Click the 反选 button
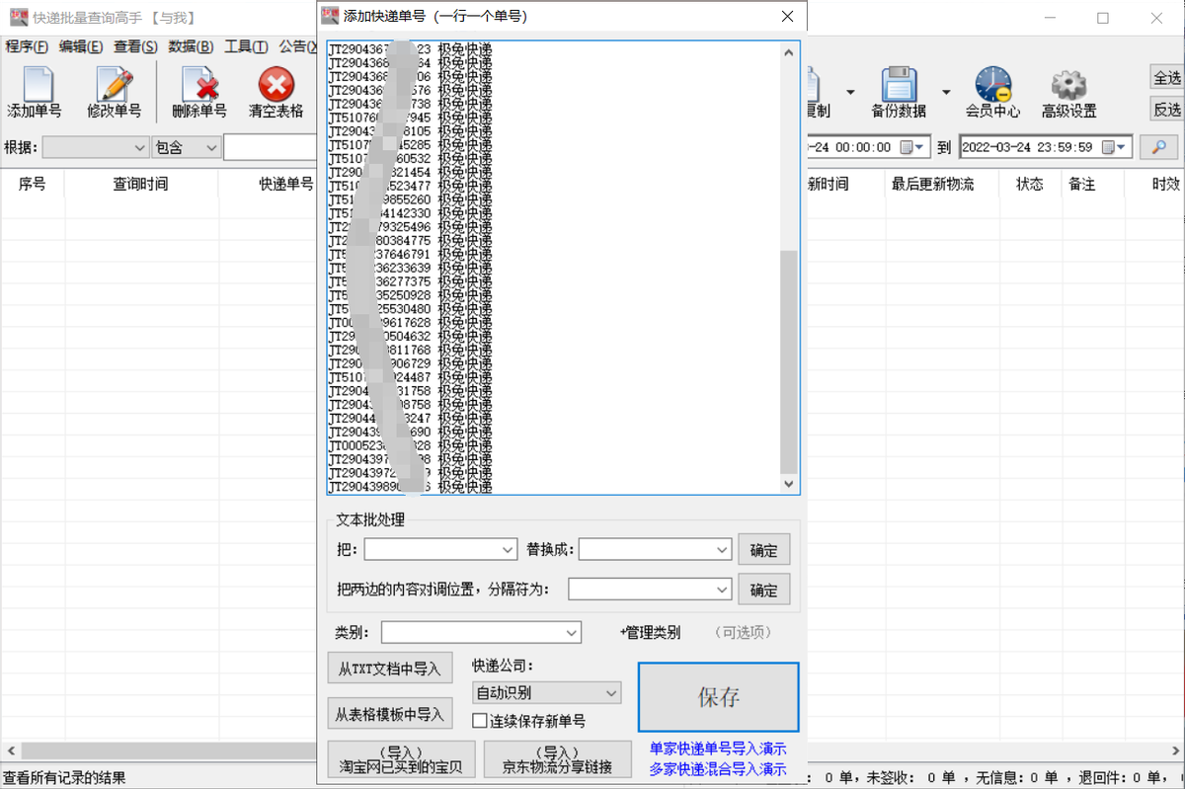This screenshot has width=1185, height=789. [1166, 109]
